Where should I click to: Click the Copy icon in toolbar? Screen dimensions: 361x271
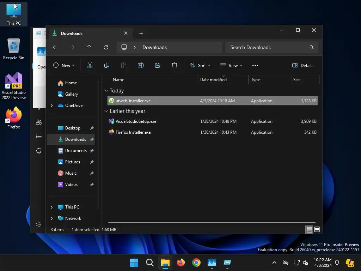pyautogui.click(x=106, y=65)
